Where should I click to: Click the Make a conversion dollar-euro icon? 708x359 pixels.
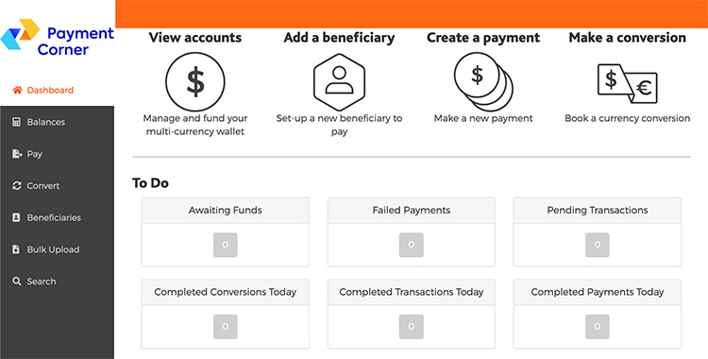point(627,83)
